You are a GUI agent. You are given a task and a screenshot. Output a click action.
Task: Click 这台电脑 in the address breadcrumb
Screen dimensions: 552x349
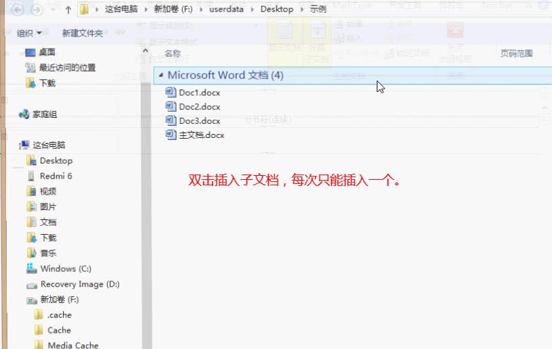tap(121, 9)
